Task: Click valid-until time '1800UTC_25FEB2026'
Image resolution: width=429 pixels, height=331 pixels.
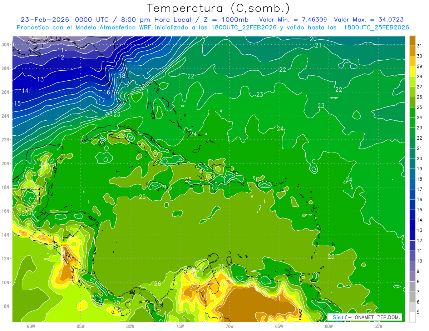Action: (376, 27)
